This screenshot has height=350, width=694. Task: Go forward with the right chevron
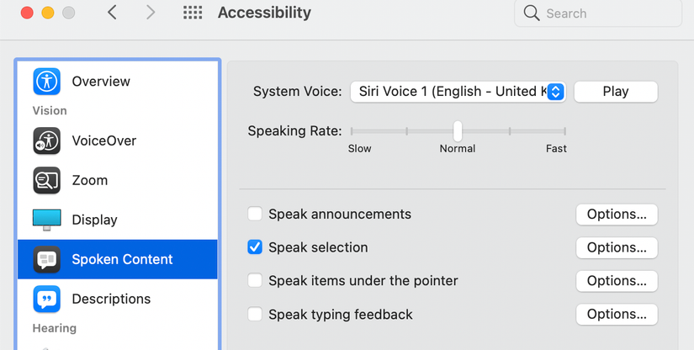[x=151, y=13]
